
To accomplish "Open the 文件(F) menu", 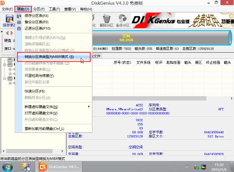I will (x=7, y=9).
